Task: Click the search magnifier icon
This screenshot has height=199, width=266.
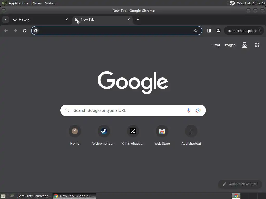Action: point(68,110)
